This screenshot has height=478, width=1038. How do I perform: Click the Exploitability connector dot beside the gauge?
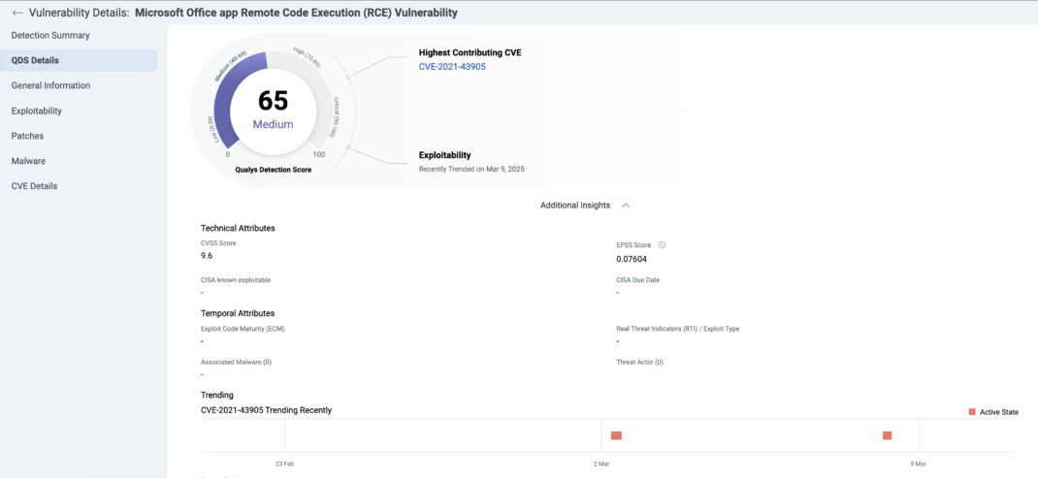pyautogui.click(x=348, y=147)
